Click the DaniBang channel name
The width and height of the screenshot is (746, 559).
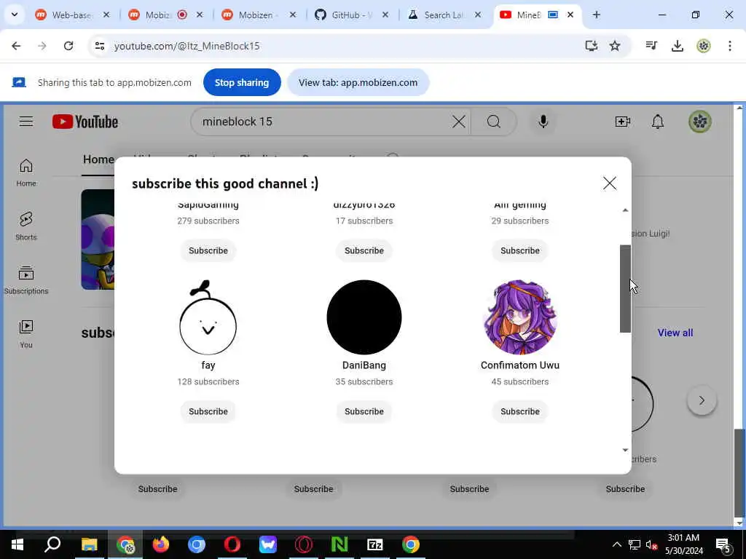(364, 365)
